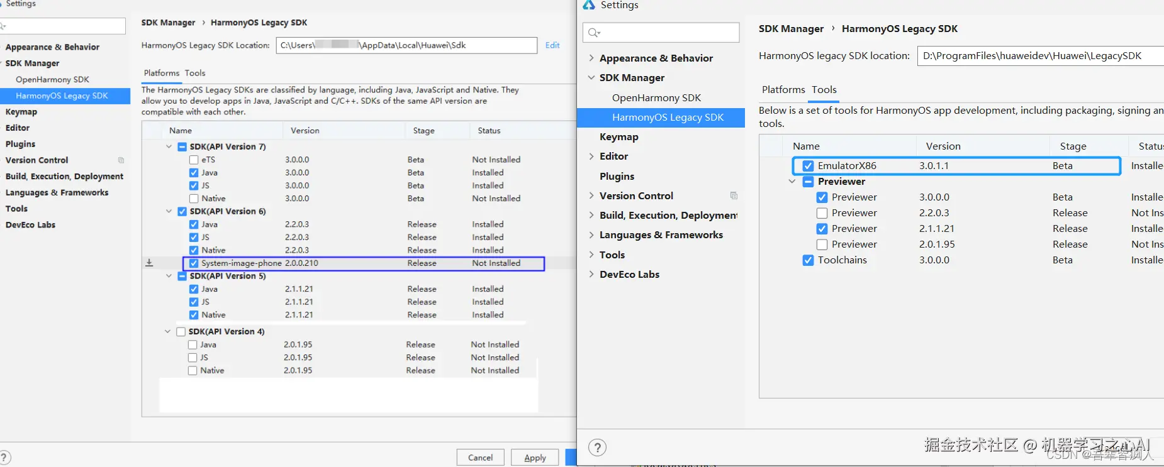Click the Edit link beside SDK location

coord(552,45)
